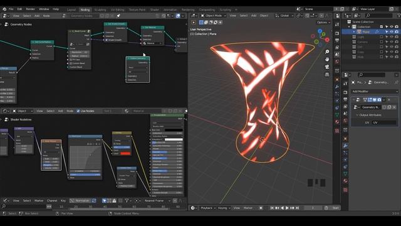Jump to the first frame in playback controls
The image size is (401, 226).
(272, 208)
